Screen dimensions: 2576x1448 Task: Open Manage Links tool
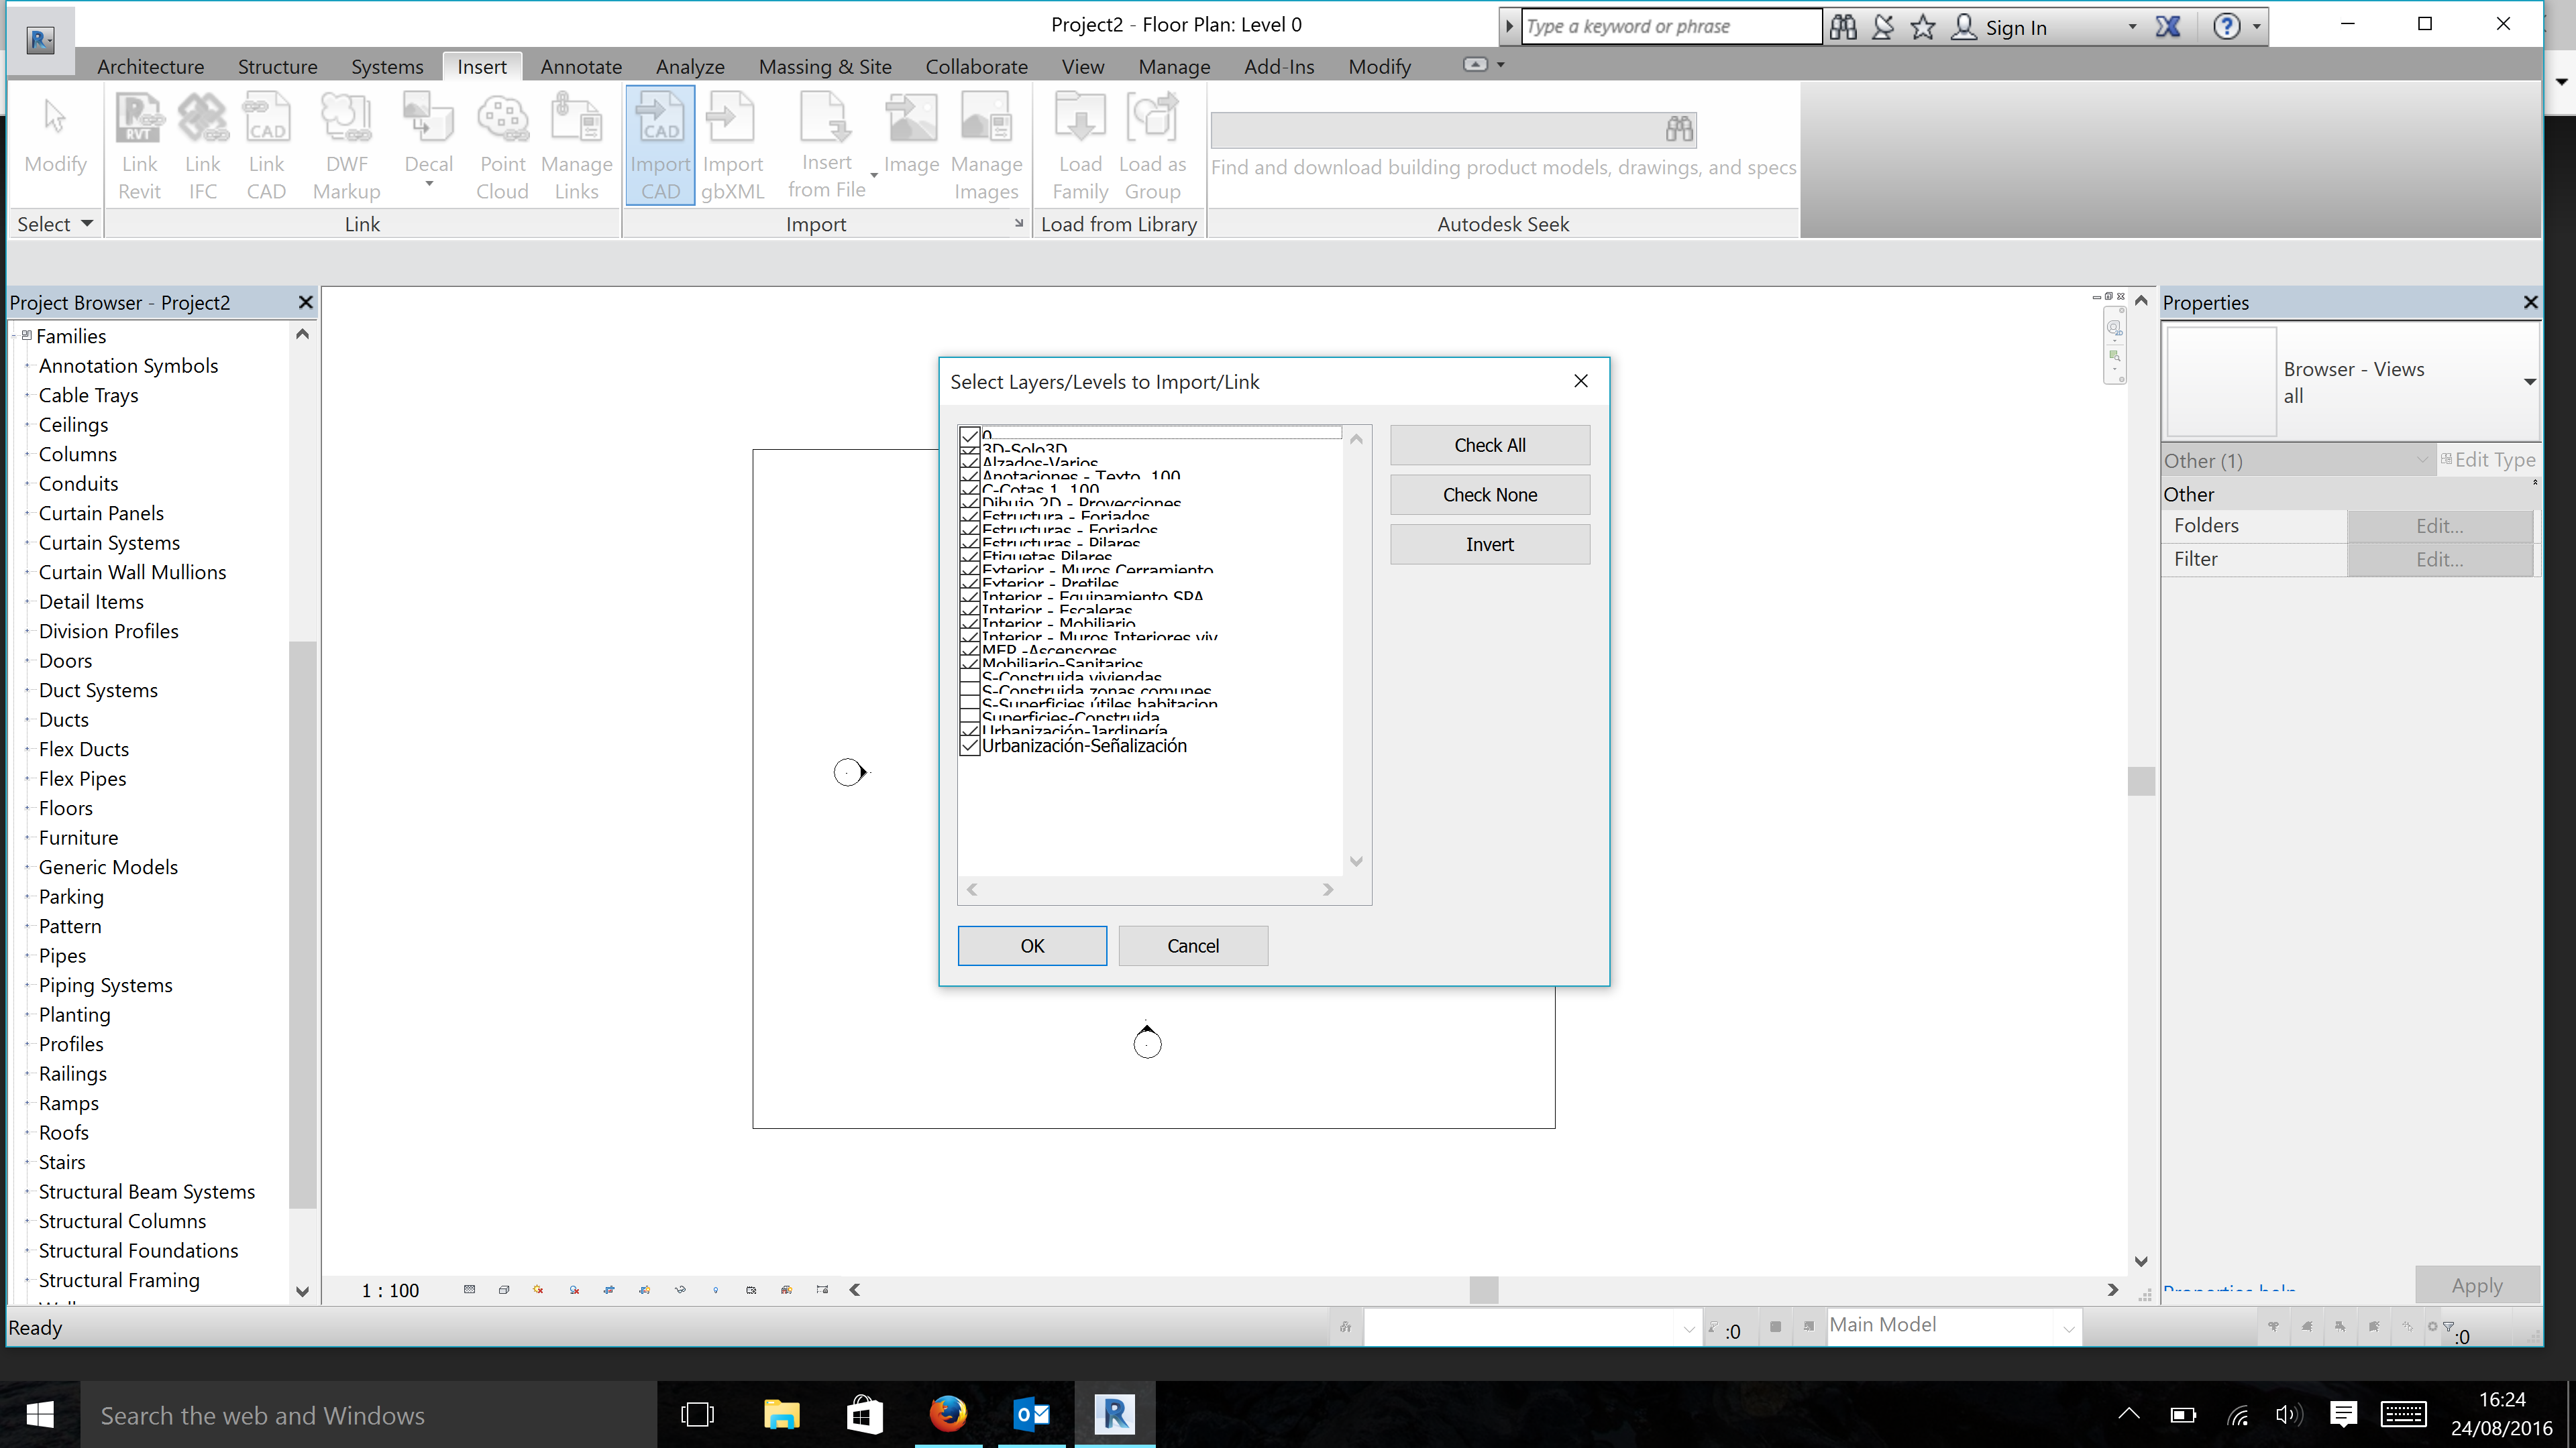[577, 146]
